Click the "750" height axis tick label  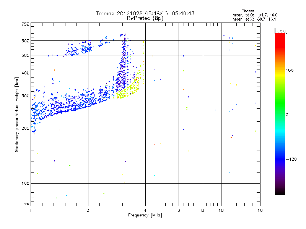coord(25,24)
